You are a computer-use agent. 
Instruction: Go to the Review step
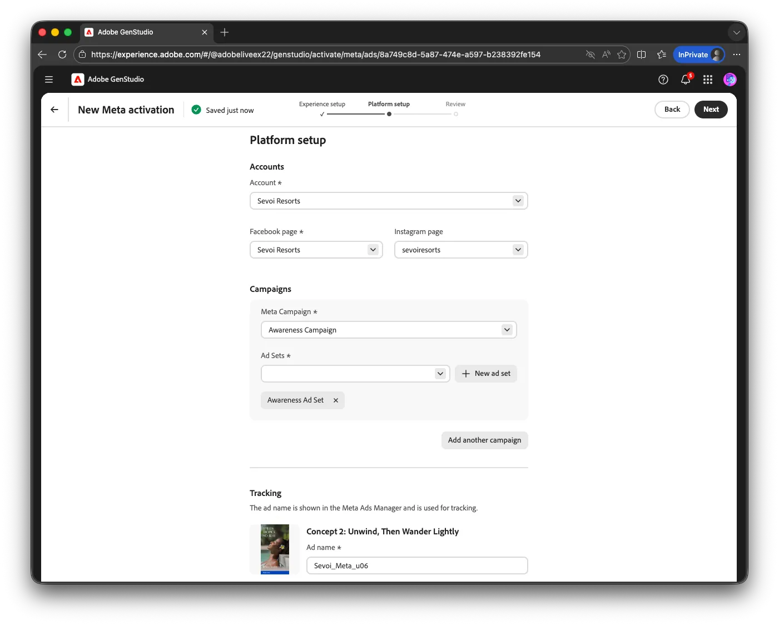(x=455, y=104)
